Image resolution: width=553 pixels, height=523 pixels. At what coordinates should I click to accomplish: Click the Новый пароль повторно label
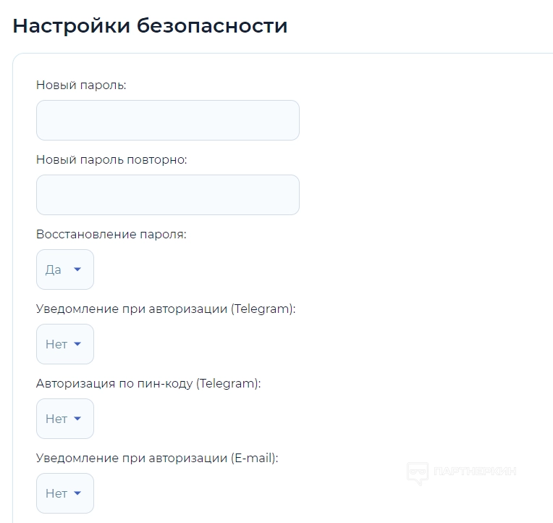(111, 160)
